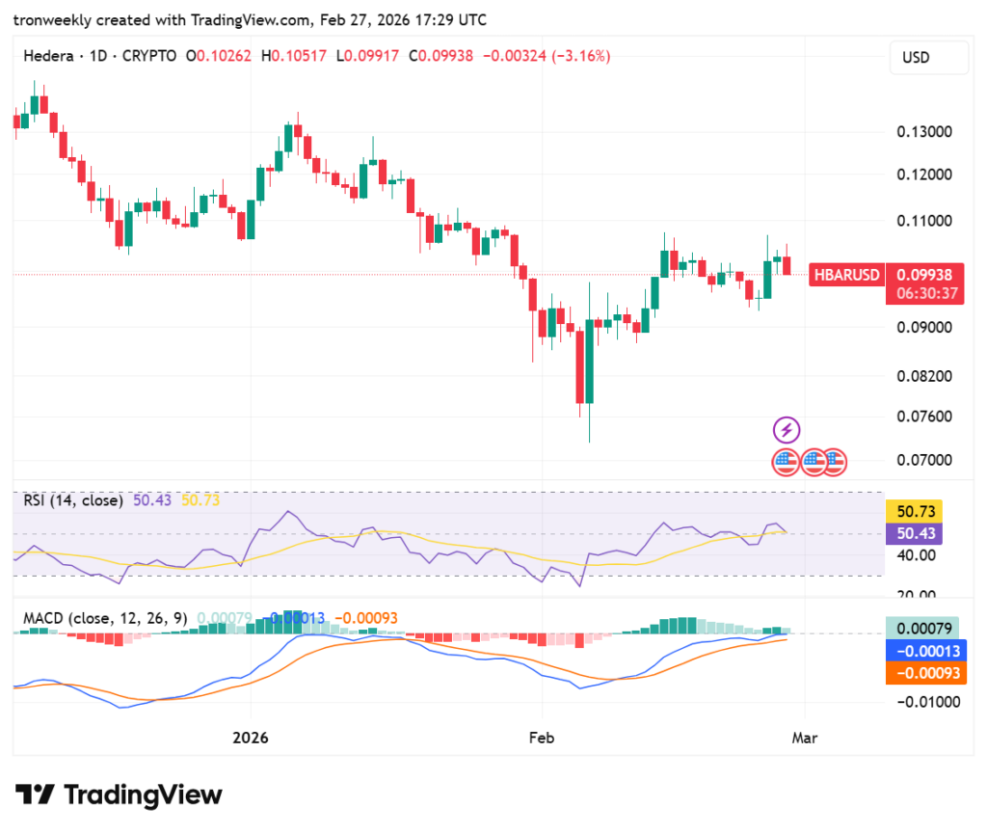Click the 0.13000 price scale label

(924, 132)
